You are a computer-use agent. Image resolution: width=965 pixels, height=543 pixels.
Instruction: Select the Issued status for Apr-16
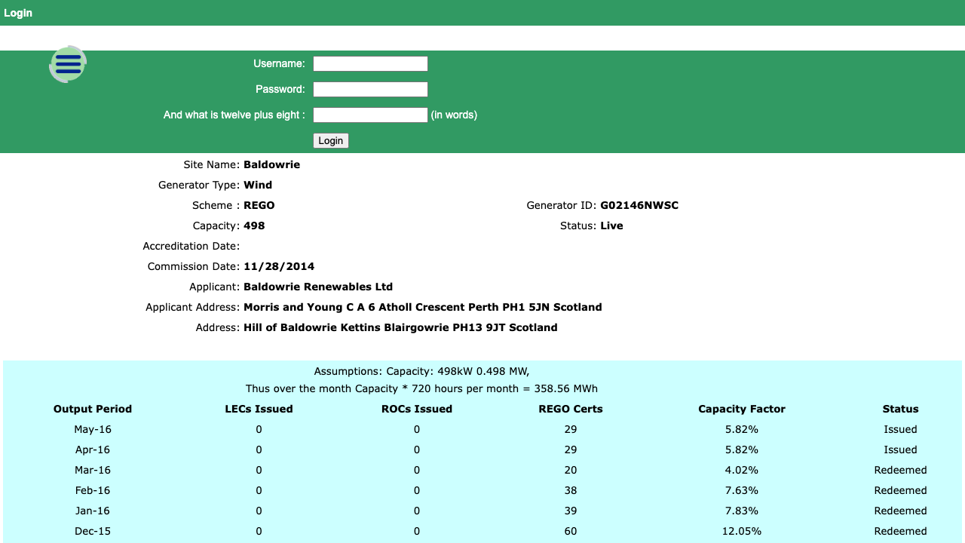click(x=900, y=449)
